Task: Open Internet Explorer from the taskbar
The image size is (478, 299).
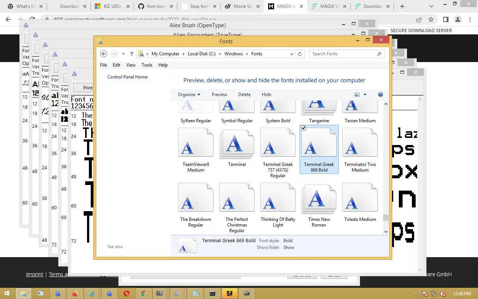Action: click(91, 293)
